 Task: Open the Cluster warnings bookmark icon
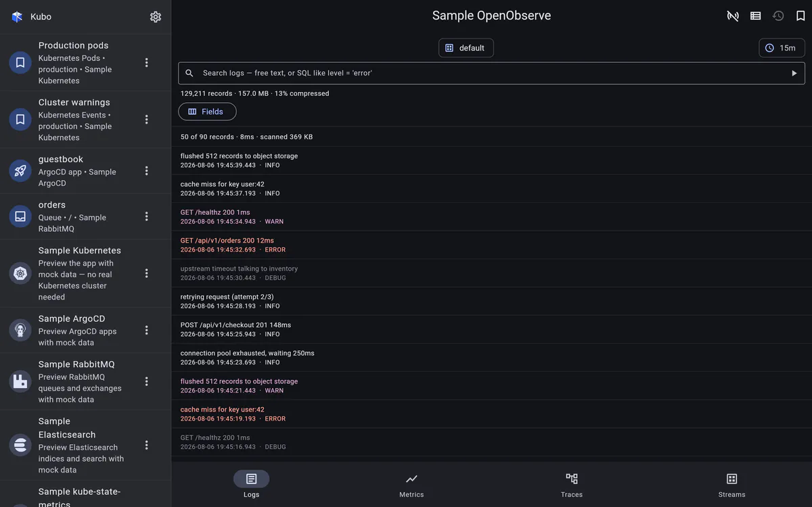[x=20, y=120]
